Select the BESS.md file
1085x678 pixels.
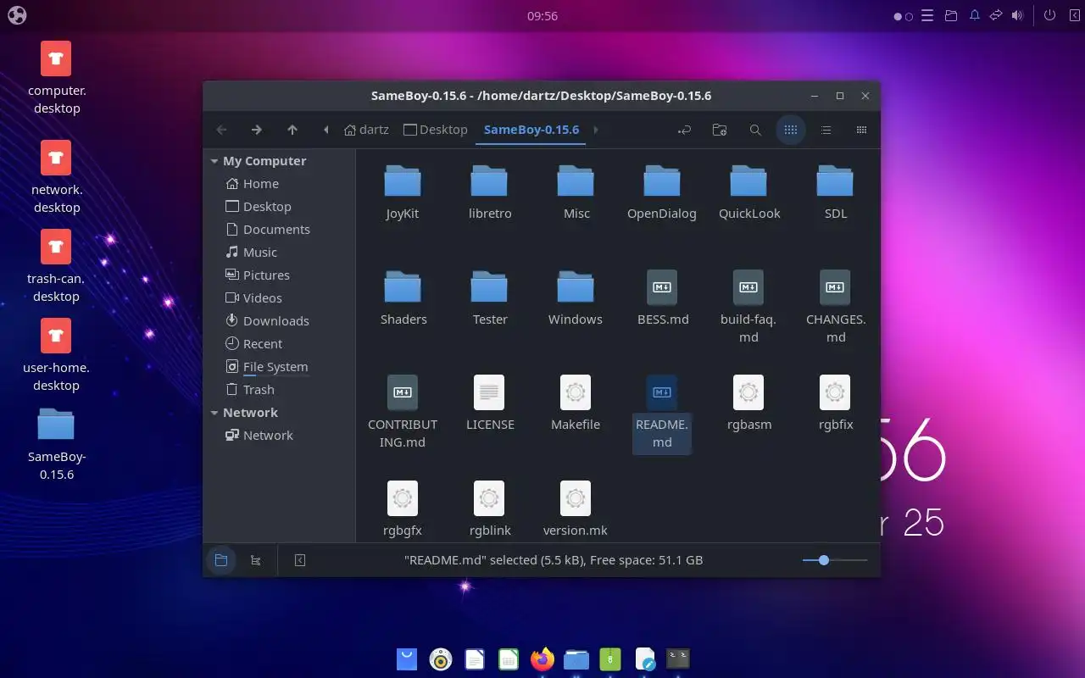pyautogui.click(x=662, y=299)
